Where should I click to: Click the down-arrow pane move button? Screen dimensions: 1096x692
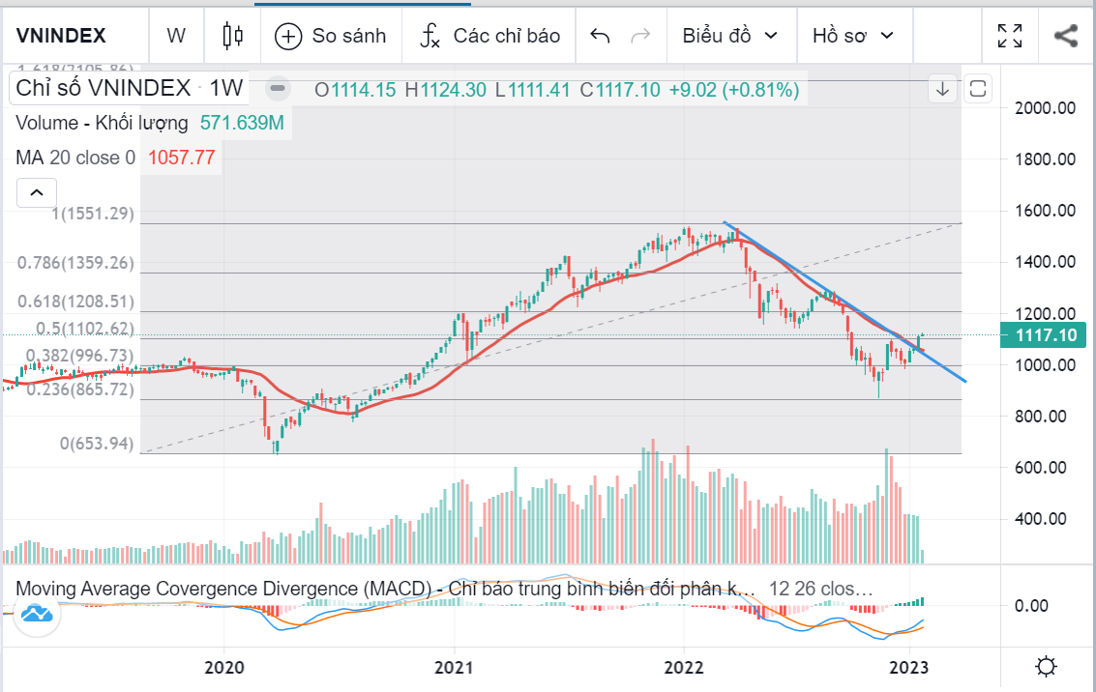point(943,90)
